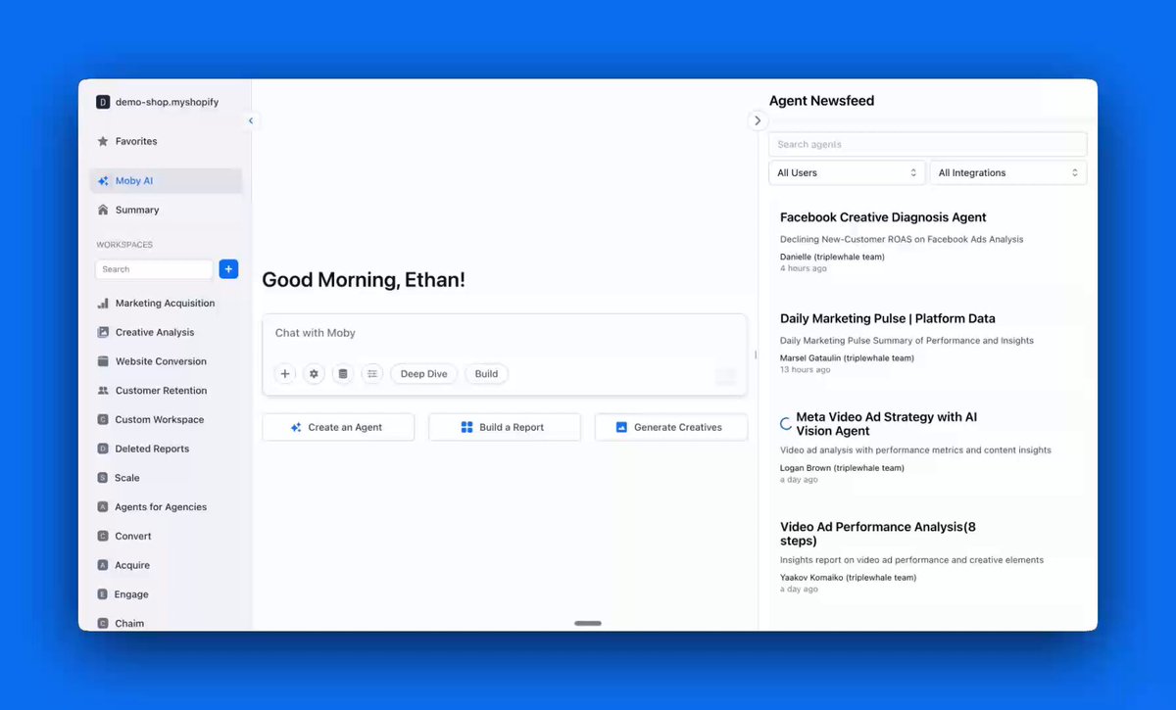Click the Summary home icon
Image resolution: width=1176 pixels, height=710 pixels.
click(103, 210)
